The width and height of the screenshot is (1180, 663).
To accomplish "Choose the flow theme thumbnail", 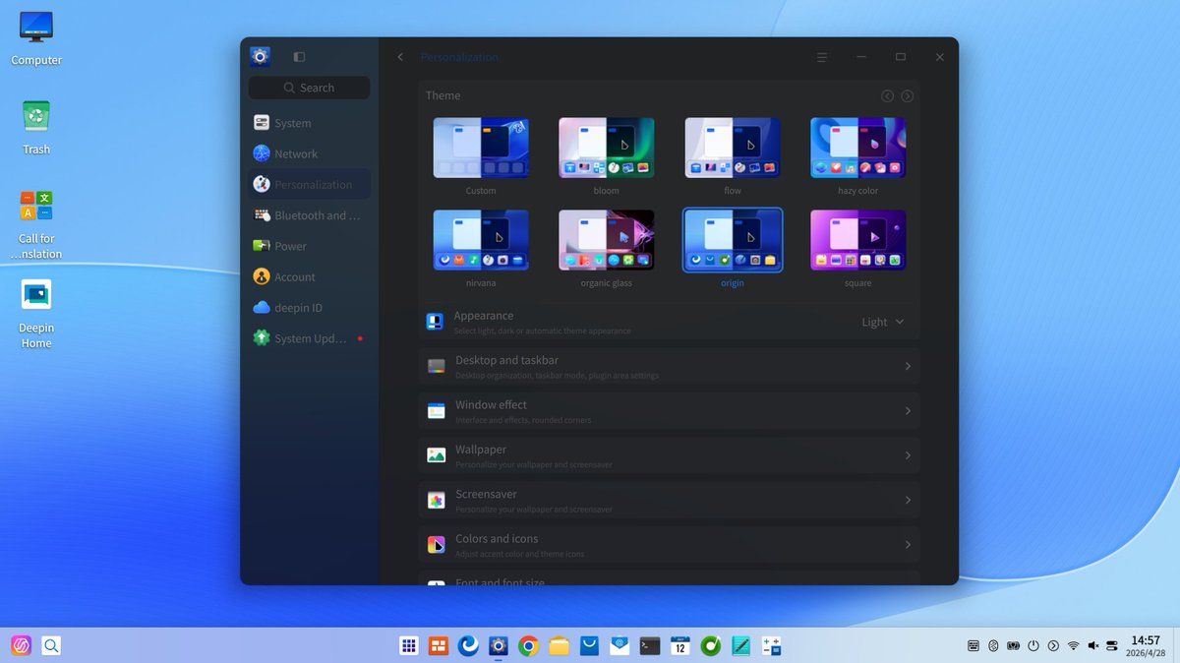I will pos(733,148).
